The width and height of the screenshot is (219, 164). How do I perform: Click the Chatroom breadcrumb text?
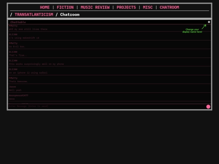coord(70,15)
